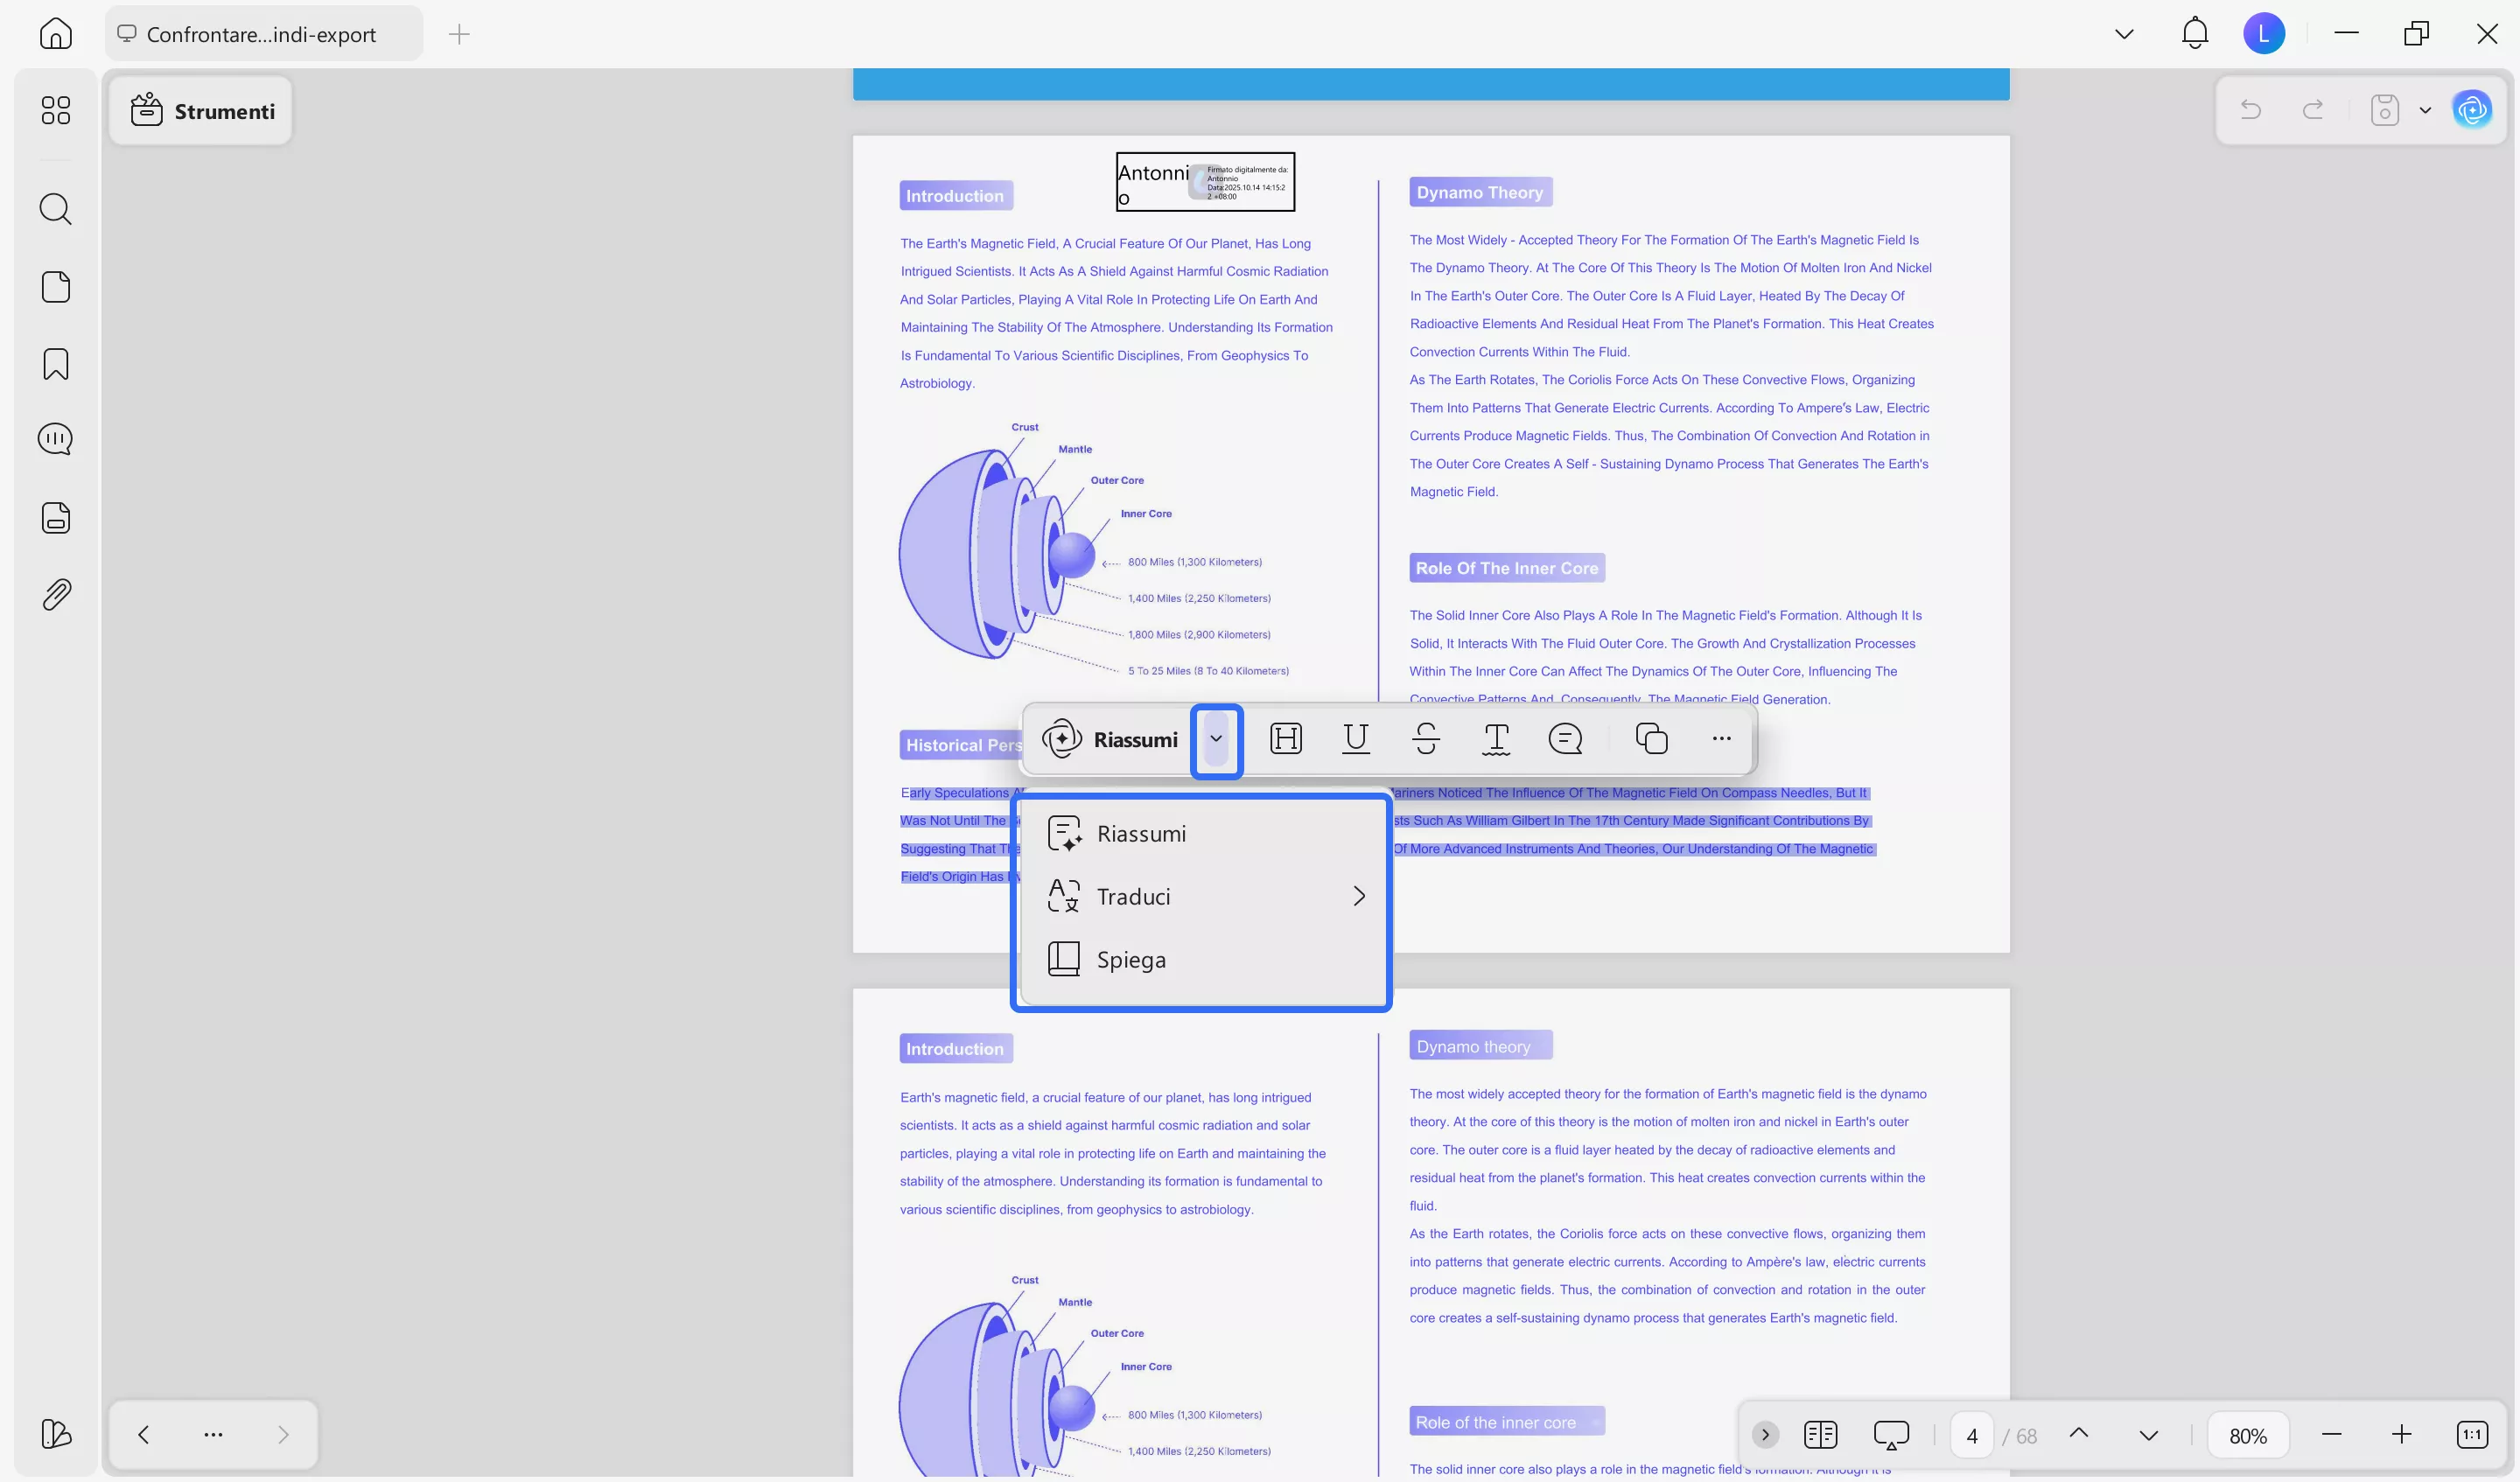Expand the Riassumi dropdown arrow
Screen dimensions: 2520x1482
(1216, 739)
